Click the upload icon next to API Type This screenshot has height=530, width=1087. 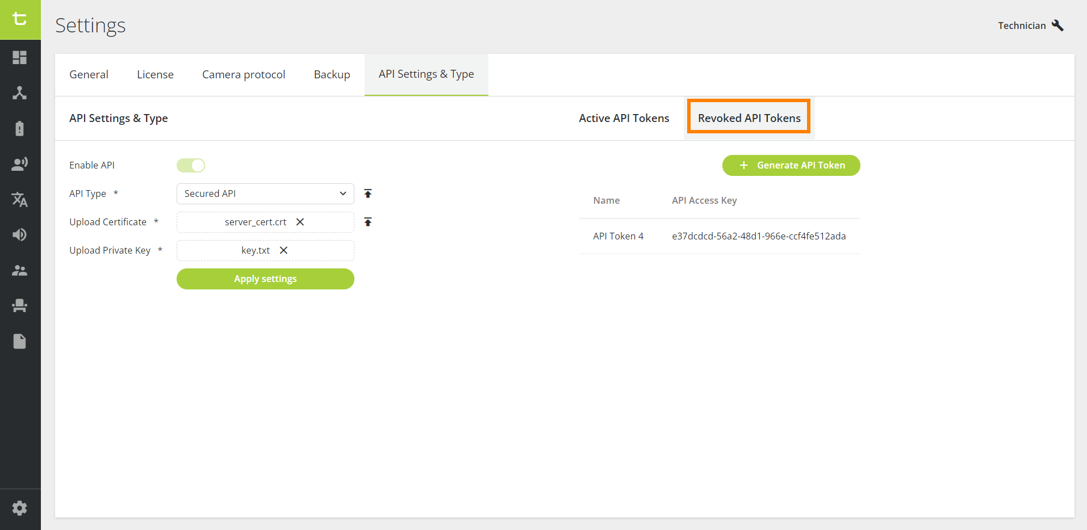tap(367, 193)
